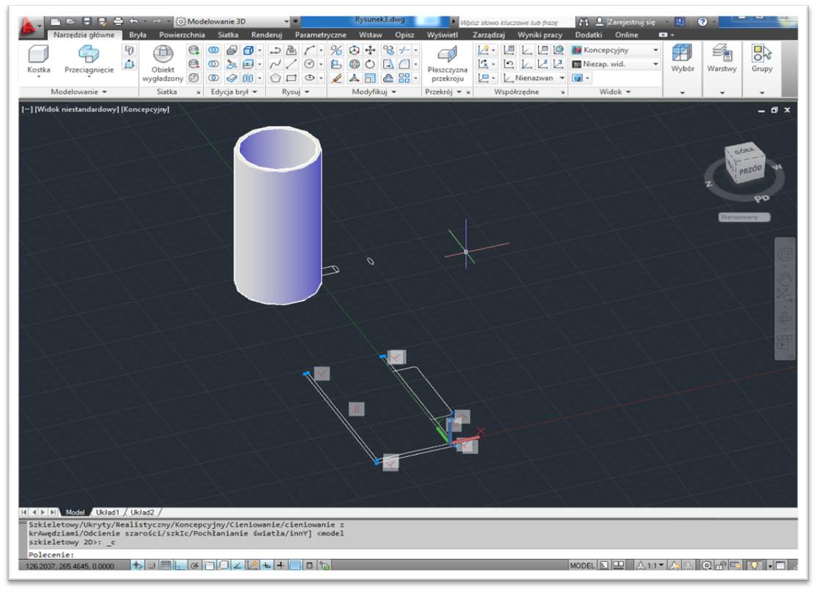Toggle the MODEL space status bar button
817x592 pixels.
[x=584, y=566]
